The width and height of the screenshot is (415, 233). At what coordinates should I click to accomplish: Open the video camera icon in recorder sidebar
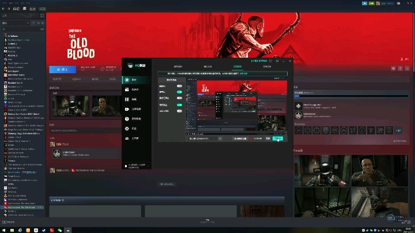click(x=127, y=109)
